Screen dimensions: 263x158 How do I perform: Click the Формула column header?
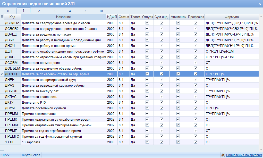pos(232,17)
